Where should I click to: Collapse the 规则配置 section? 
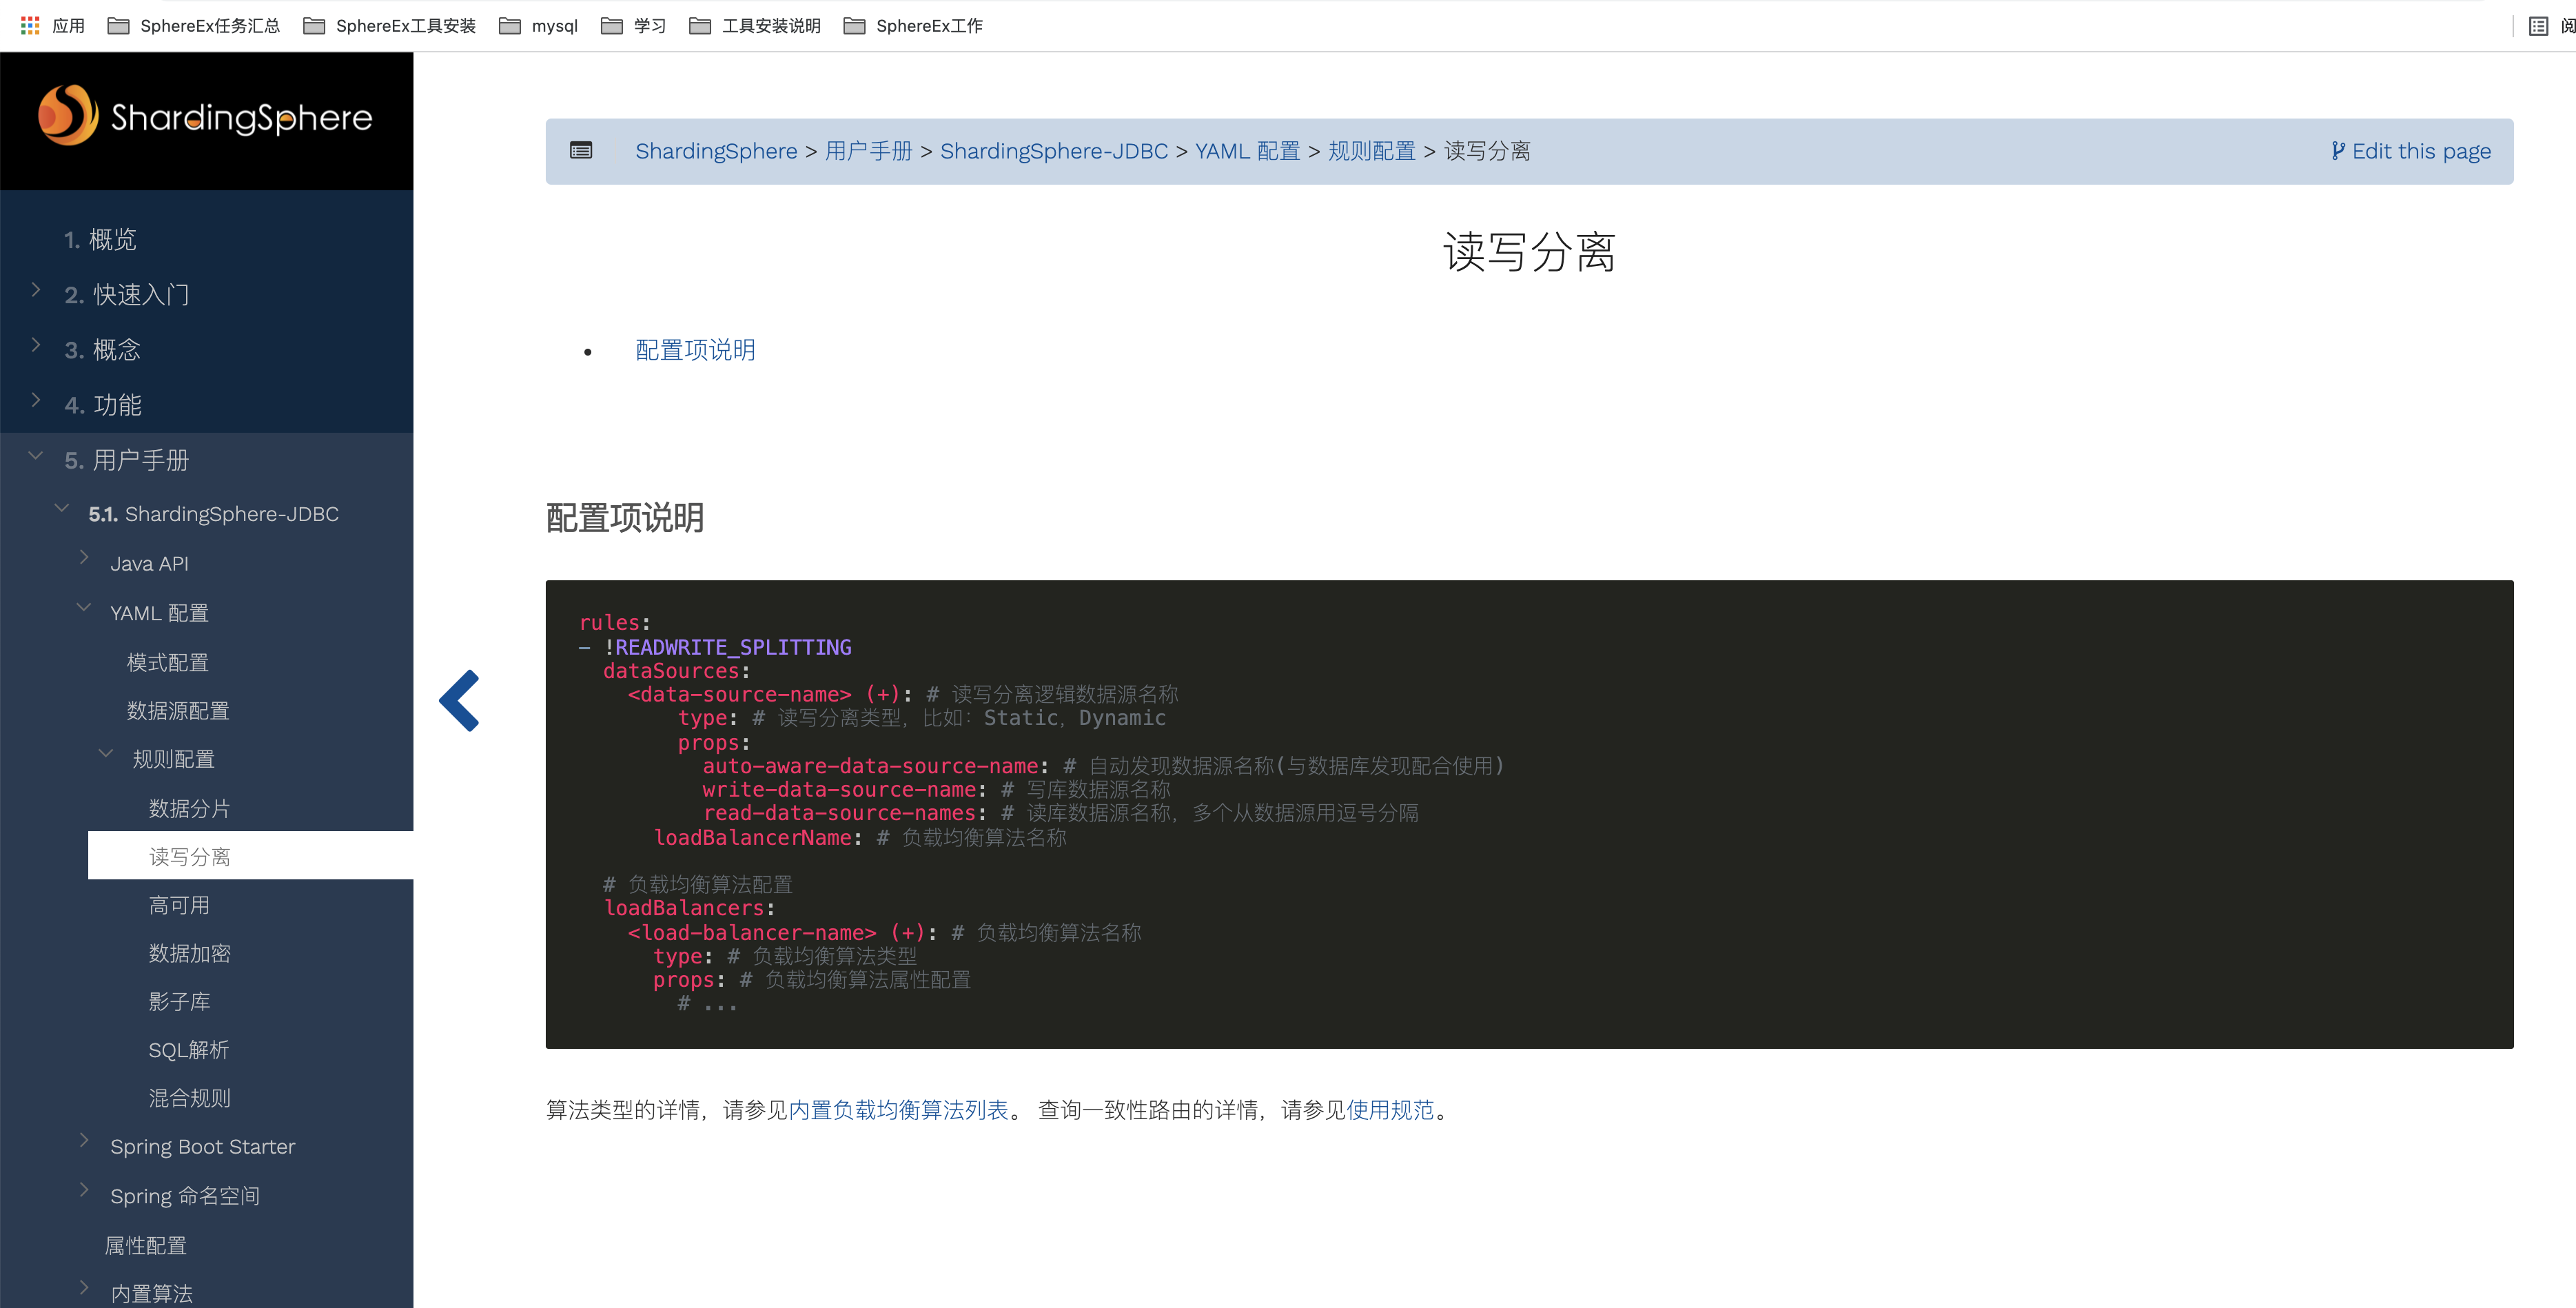pyautogui.click(x=106, y=754)
